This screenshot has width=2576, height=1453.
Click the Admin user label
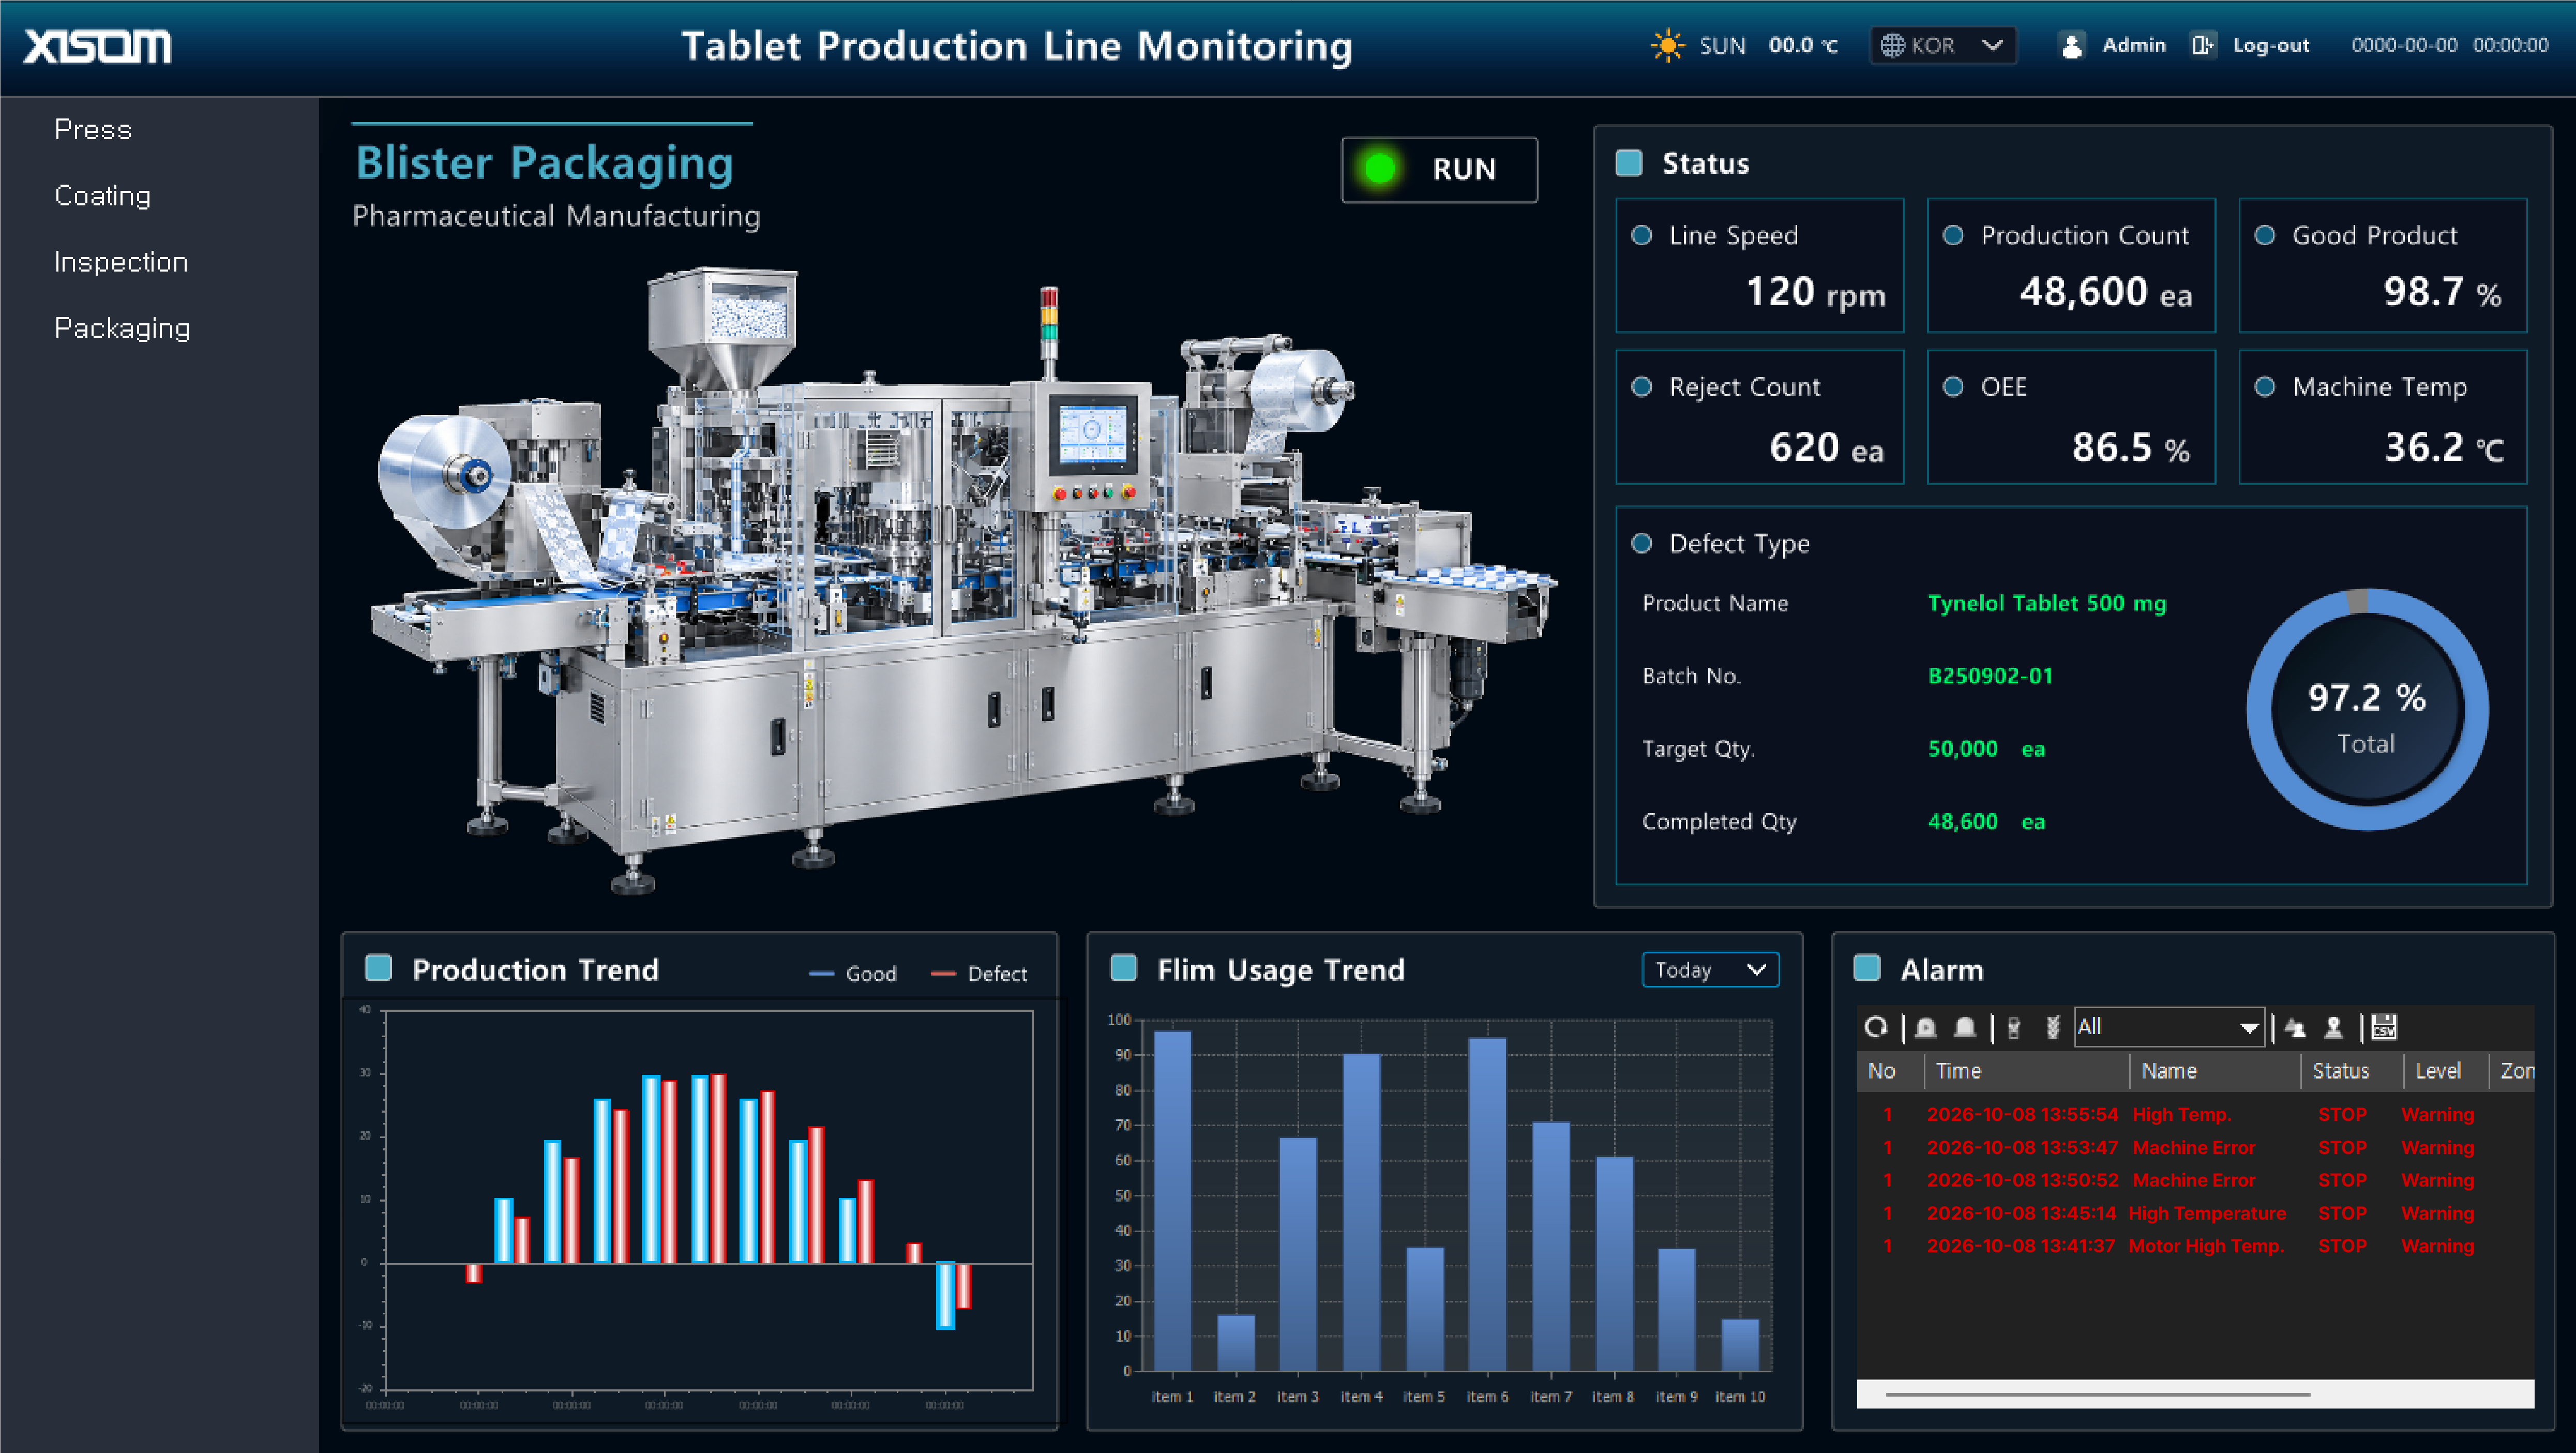tap(2134, 46)
